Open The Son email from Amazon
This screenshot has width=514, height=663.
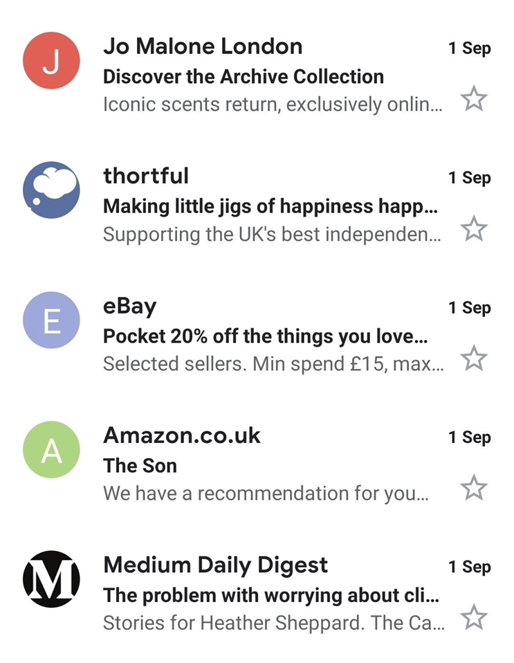pyautogui.click(x=140, y=466)
